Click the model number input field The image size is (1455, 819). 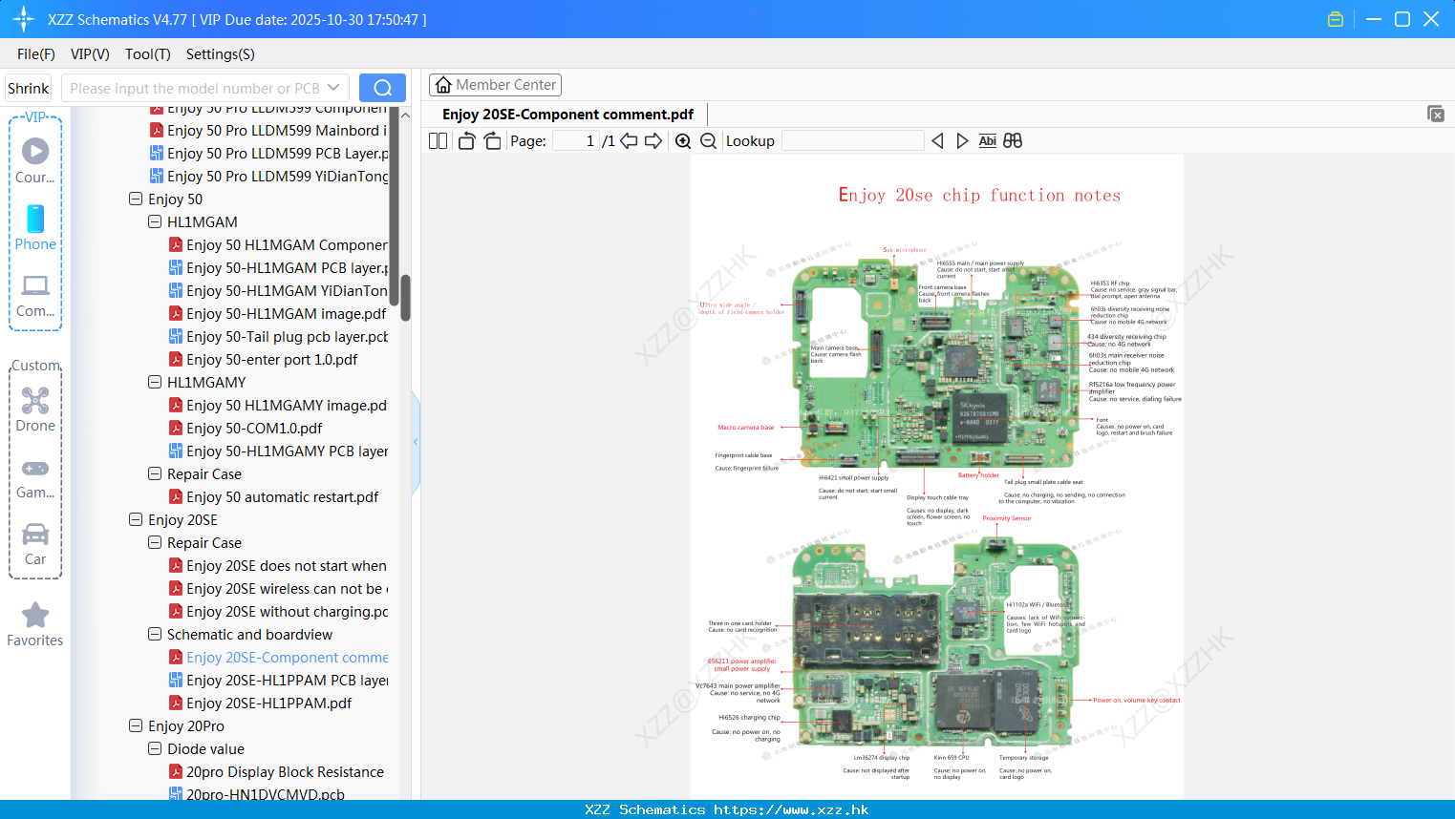click(194, 88)
